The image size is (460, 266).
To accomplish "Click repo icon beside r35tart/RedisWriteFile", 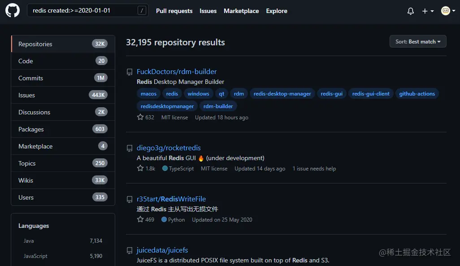I will click(x=130, y=199).
